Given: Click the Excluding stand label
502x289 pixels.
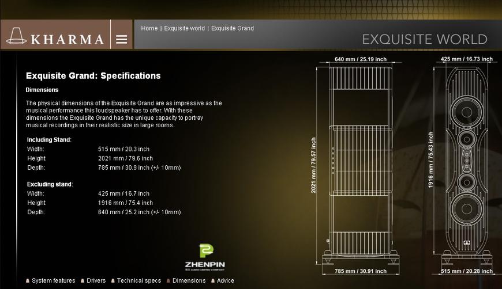Looking at the screenshot, I should [x=50, y=184].
